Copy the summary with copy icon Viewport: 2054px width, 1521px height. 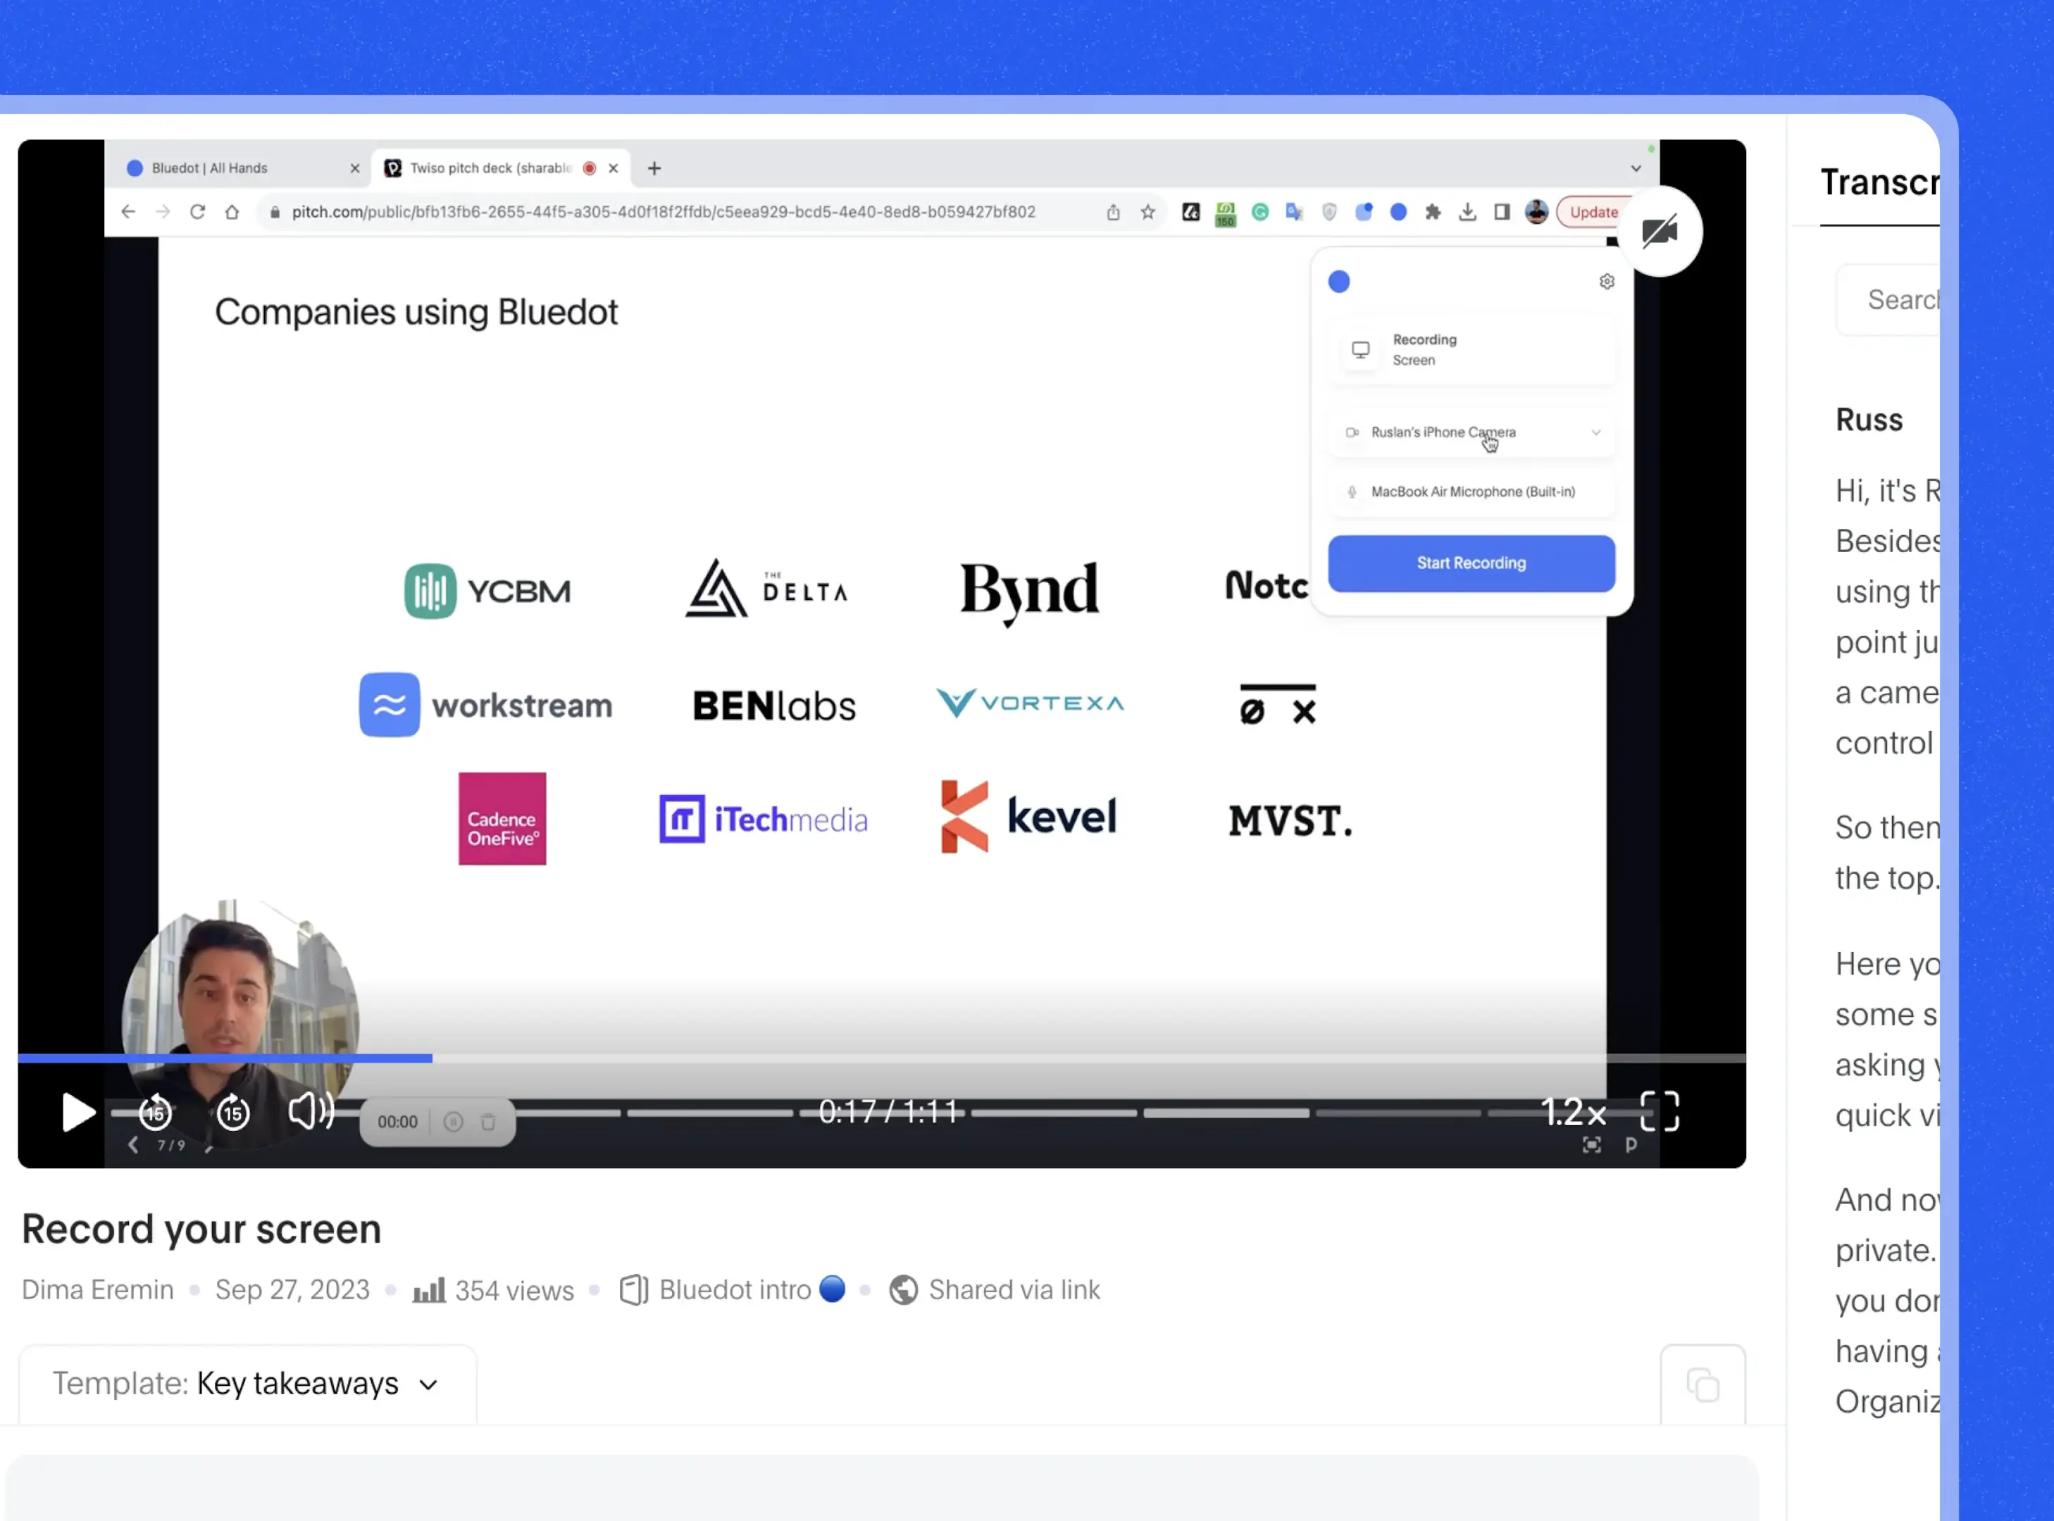pyautogui.click(x=1702, y=1384)
